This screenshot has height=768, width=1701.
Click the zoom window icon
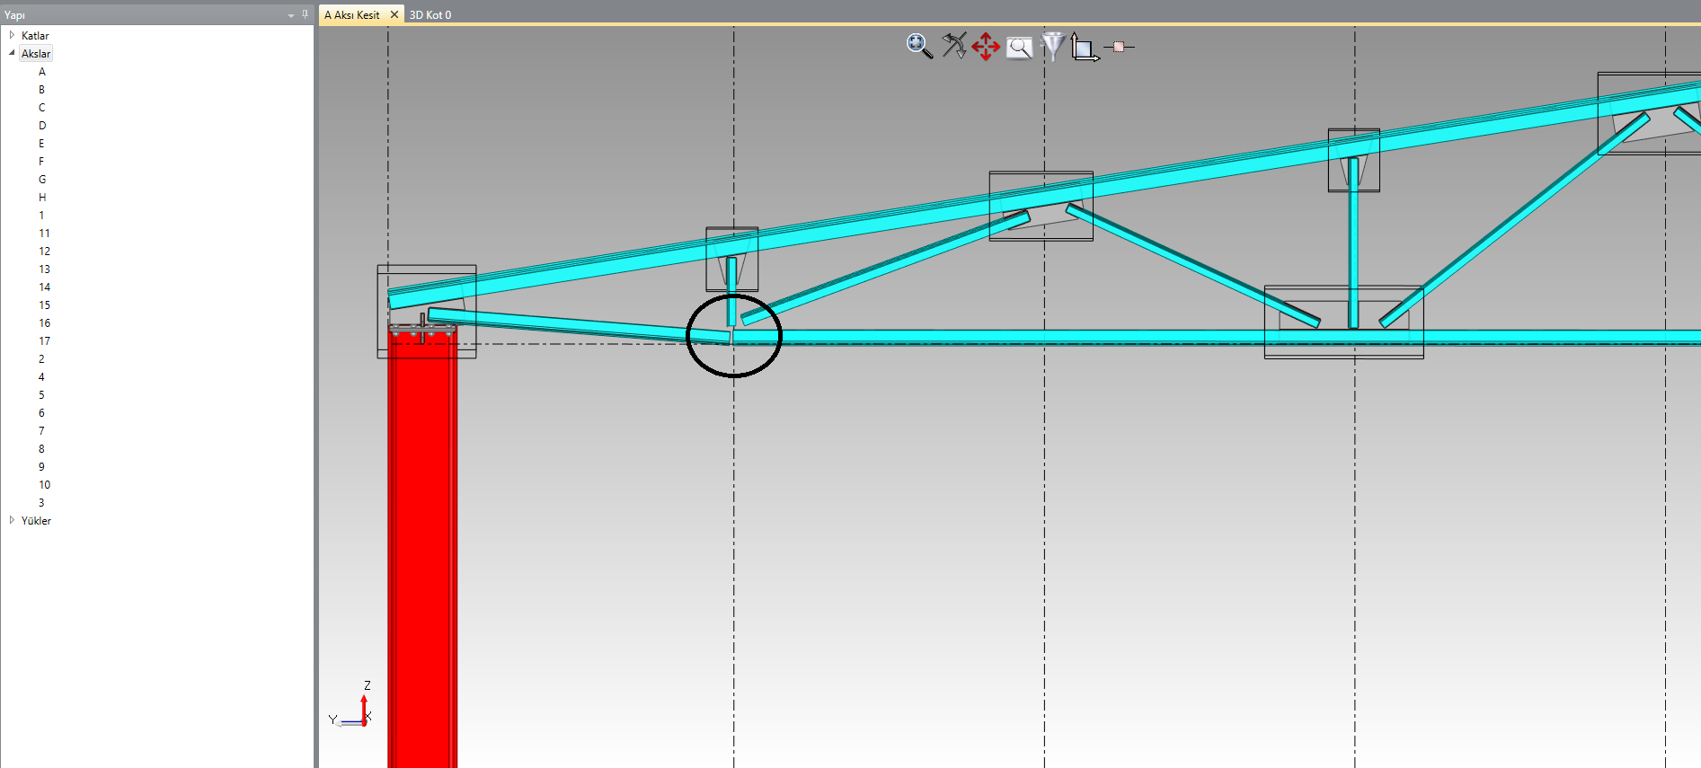pyautogui.click(x=1019, y=48)
